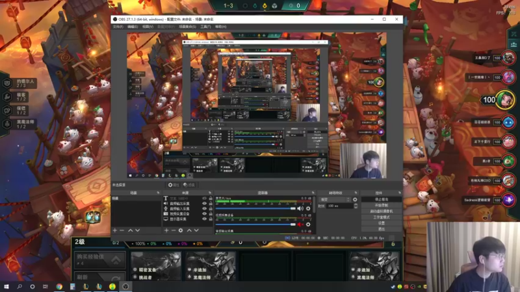
Task: Move the scene up in the scenes list
Action: click(x=131, y=230)
